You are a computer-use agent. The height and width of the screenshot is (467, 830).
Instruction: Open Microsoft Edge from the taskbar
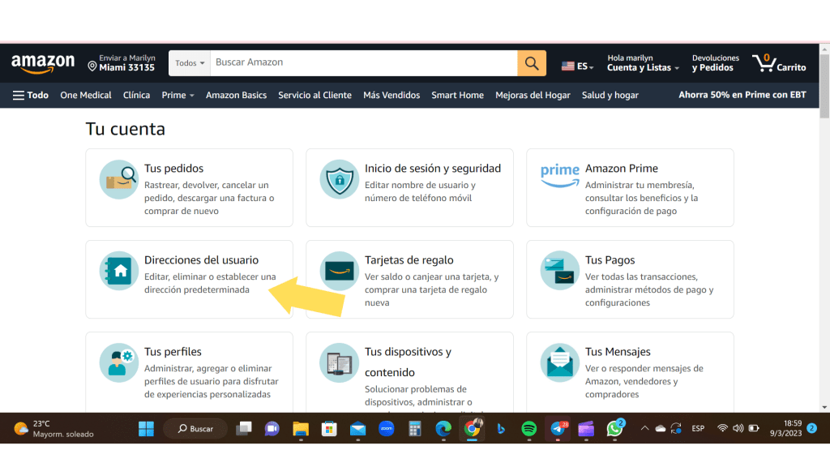tap(443, 428)
